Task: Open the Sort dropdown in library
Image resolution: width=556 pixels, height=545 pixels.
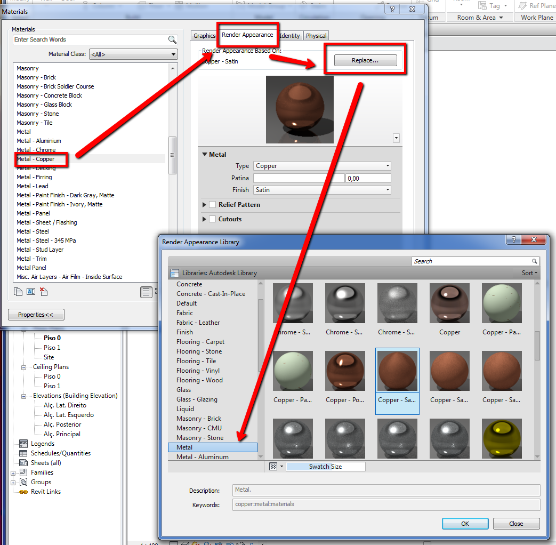Action: click(529, 273)
